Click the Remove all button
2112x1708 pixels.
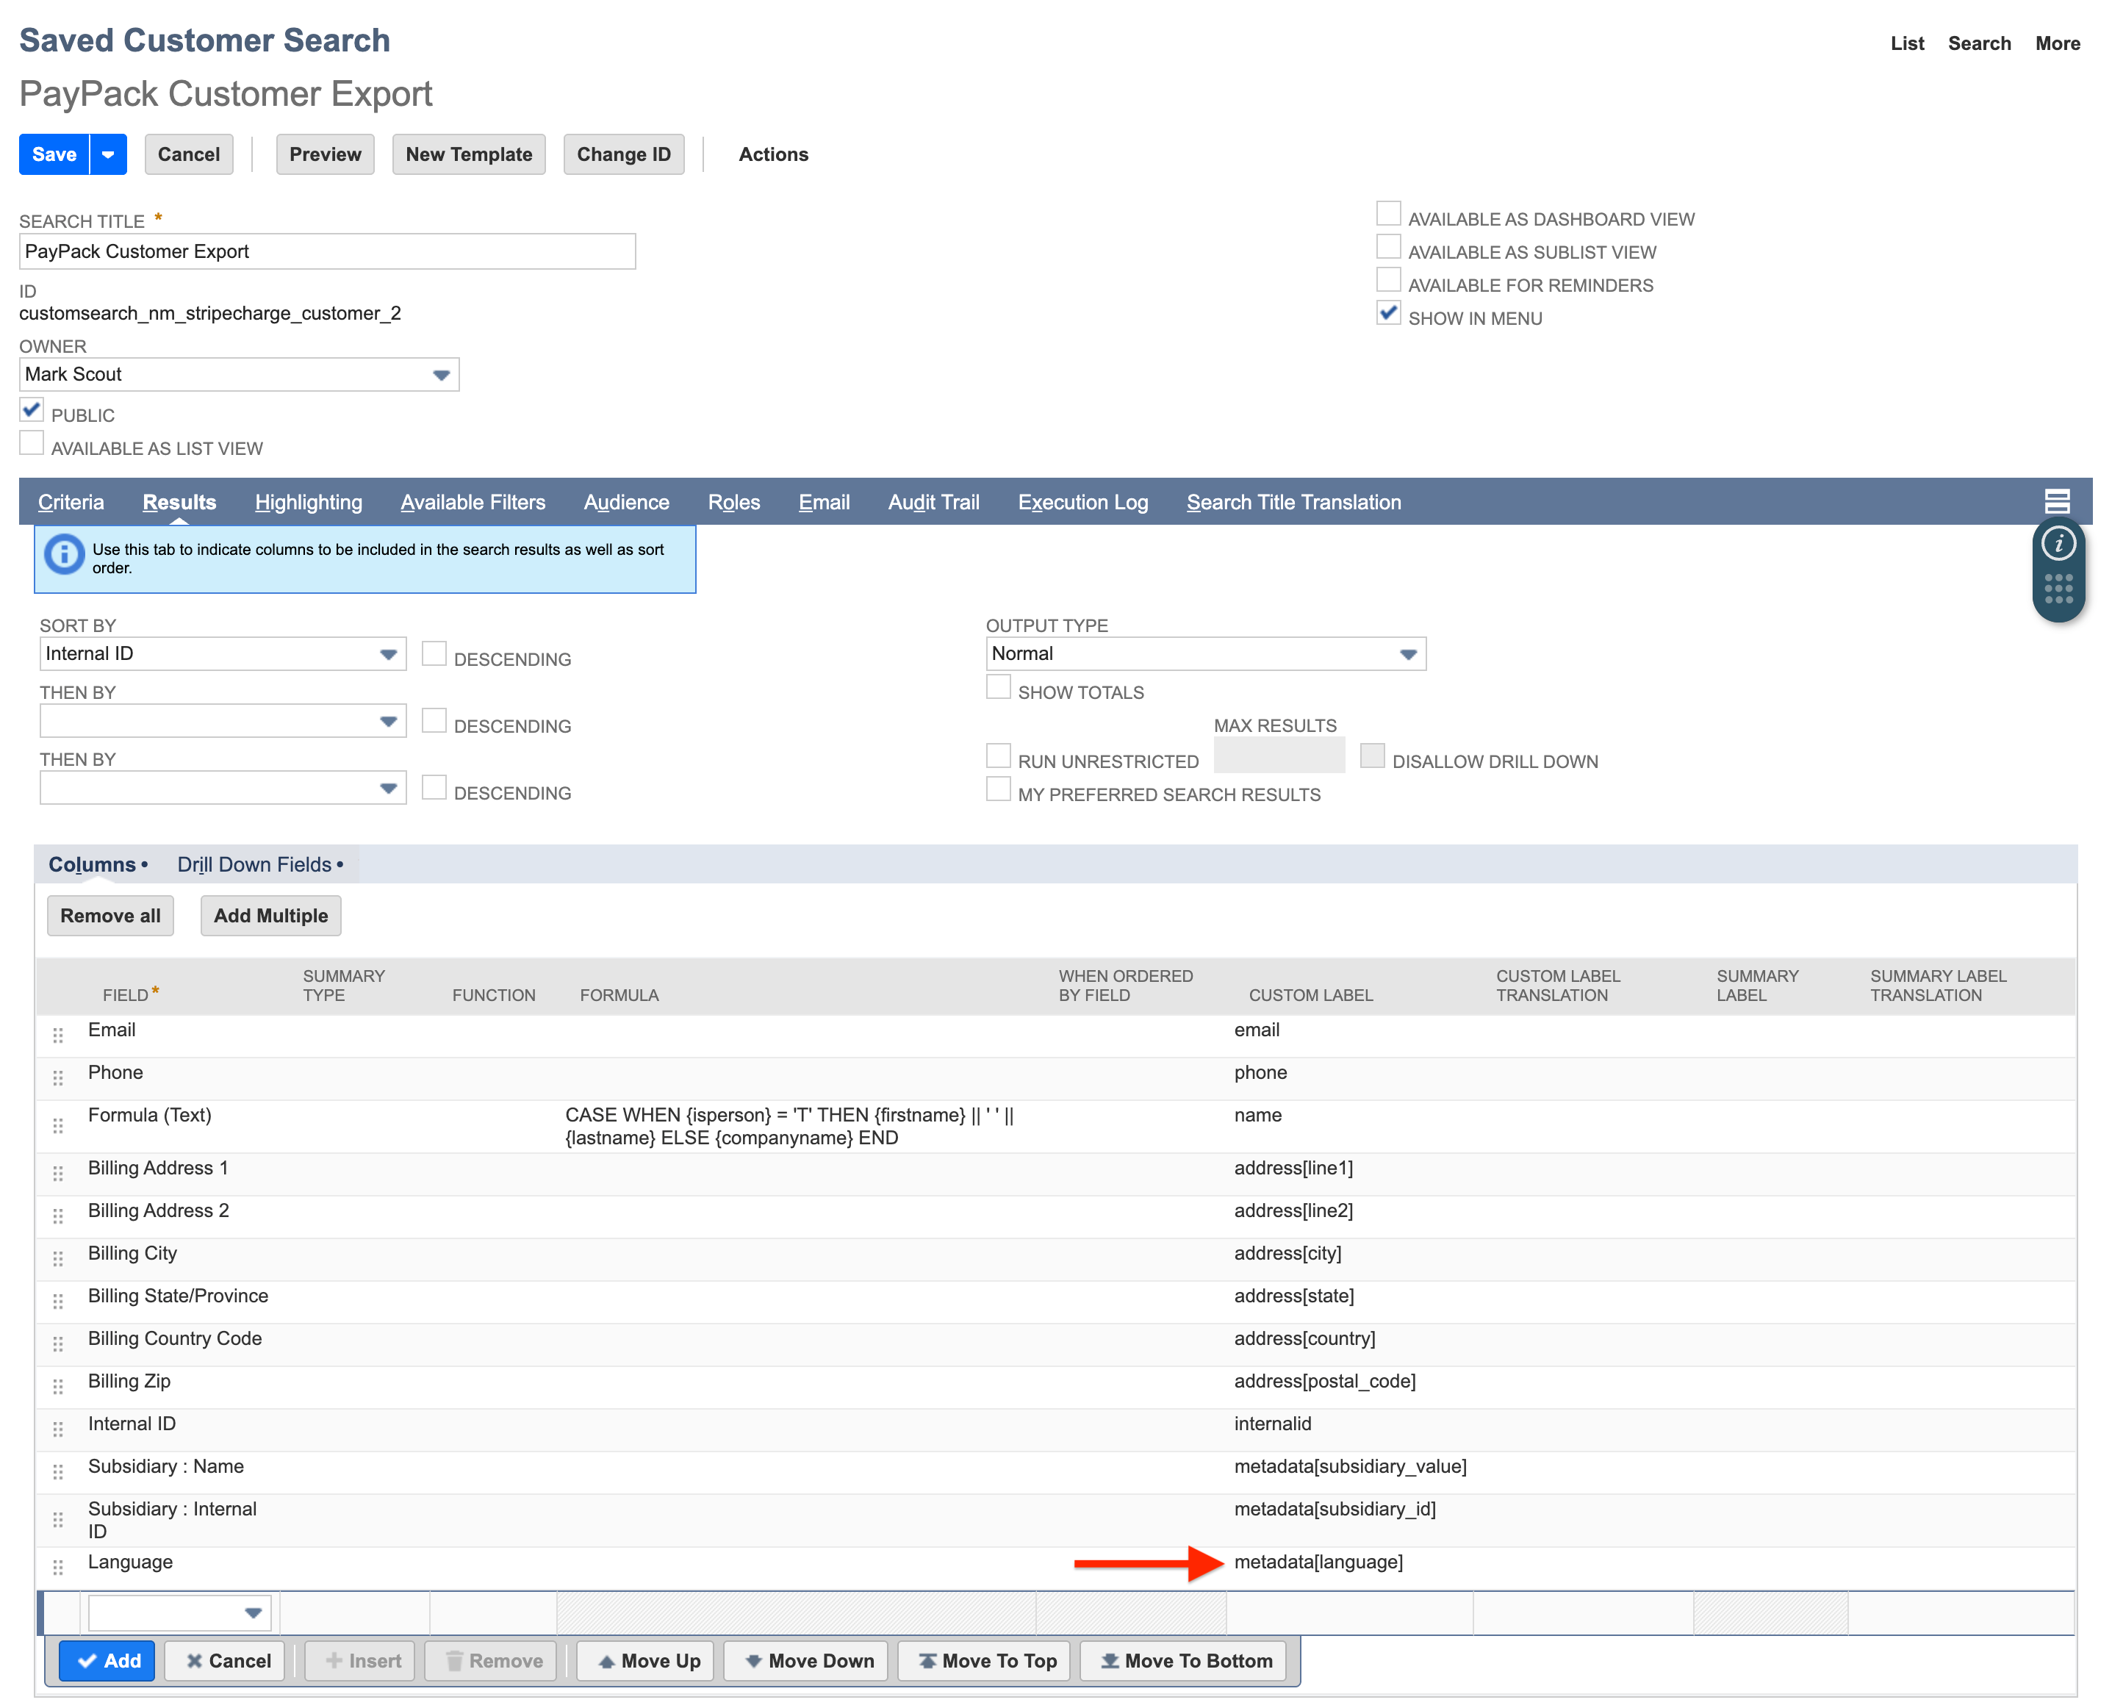(x=109, y=915)
